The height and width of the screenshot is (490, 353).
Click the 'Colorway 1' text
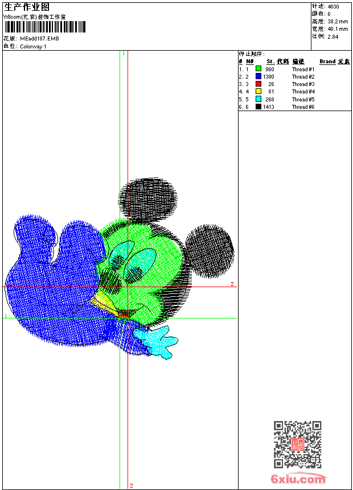33,47
